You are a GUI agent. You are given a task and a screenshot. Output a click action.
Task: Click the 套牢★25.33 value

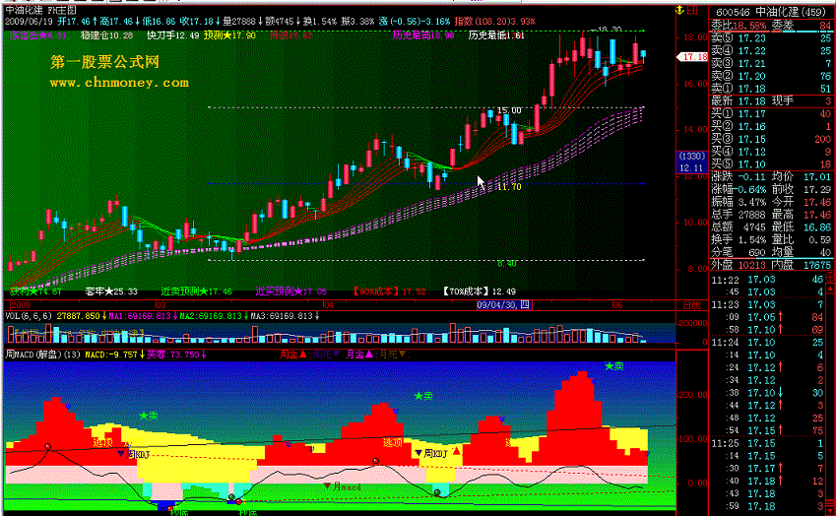[111, 291]
